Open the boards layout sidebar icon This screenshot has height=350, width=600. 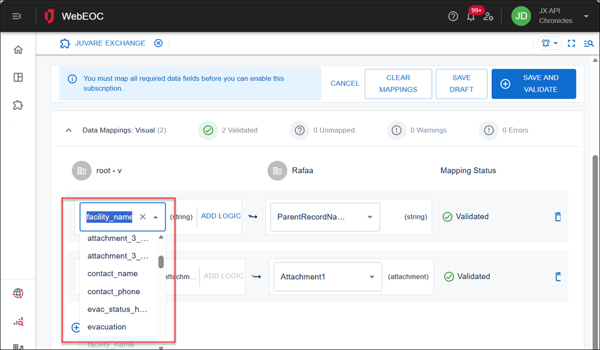(x=18, y=77)
